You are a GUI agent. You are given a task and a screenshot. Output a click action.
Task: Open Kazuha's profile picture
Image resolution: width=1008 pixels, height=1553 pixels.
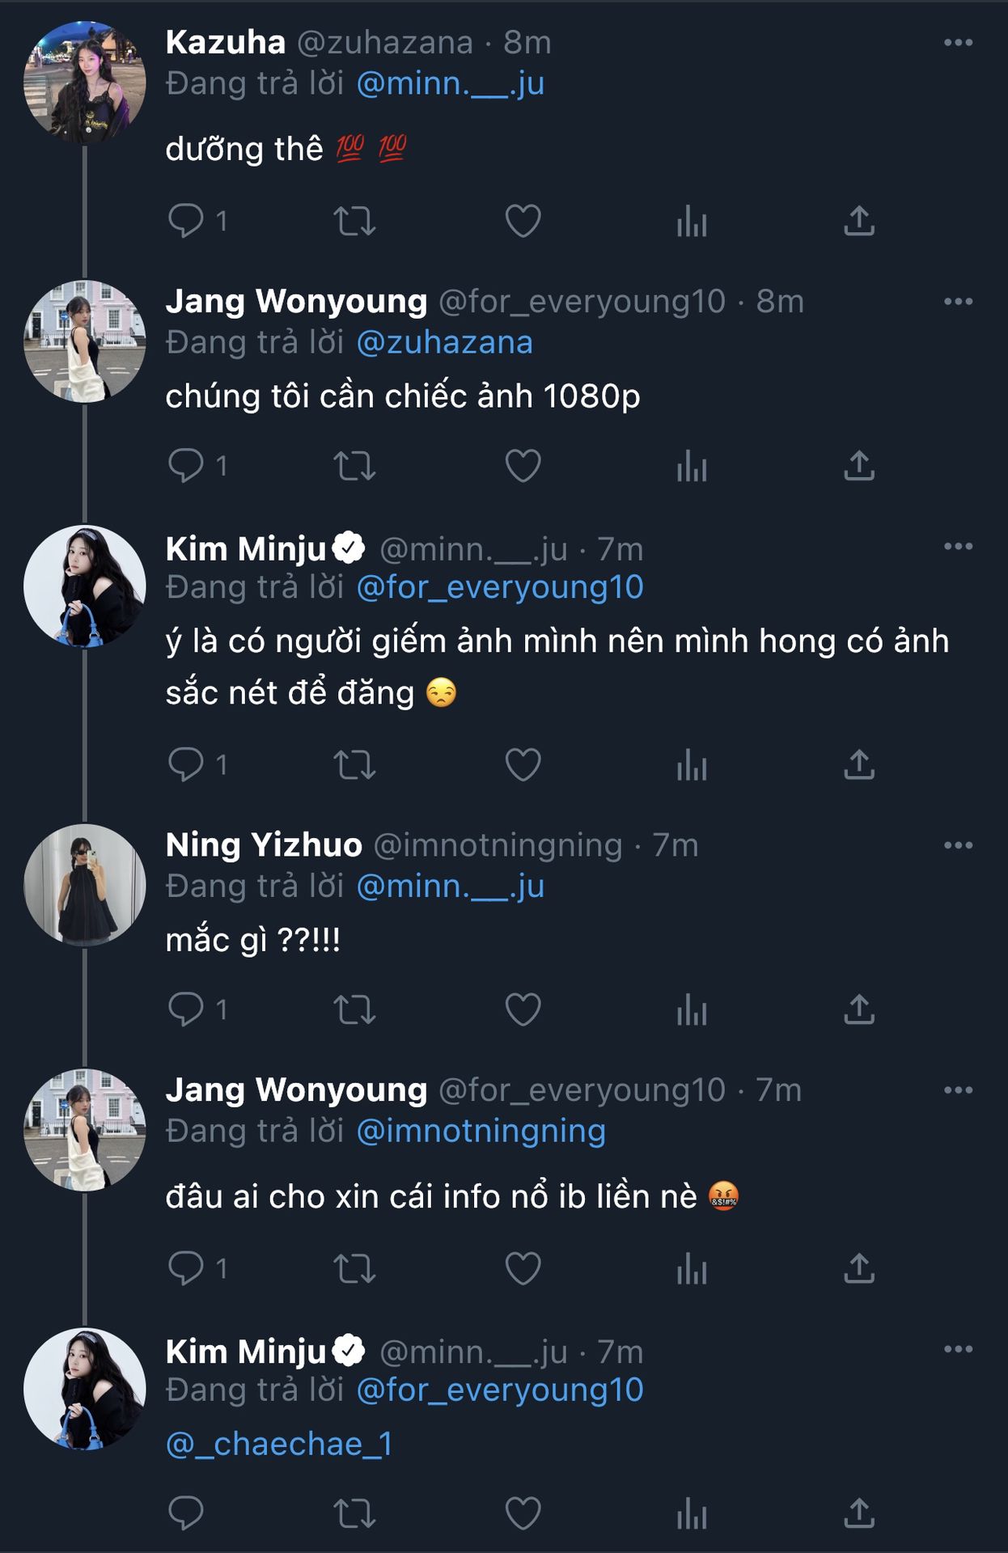pyautogui.click(x=85, y=82)
